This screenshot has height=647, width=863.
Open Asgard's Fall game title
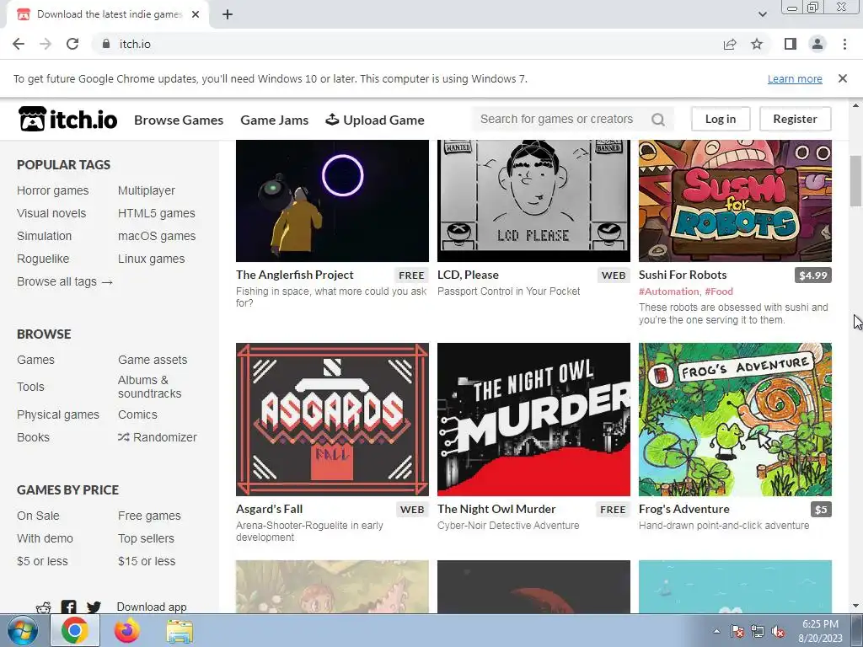pos(269,510)
